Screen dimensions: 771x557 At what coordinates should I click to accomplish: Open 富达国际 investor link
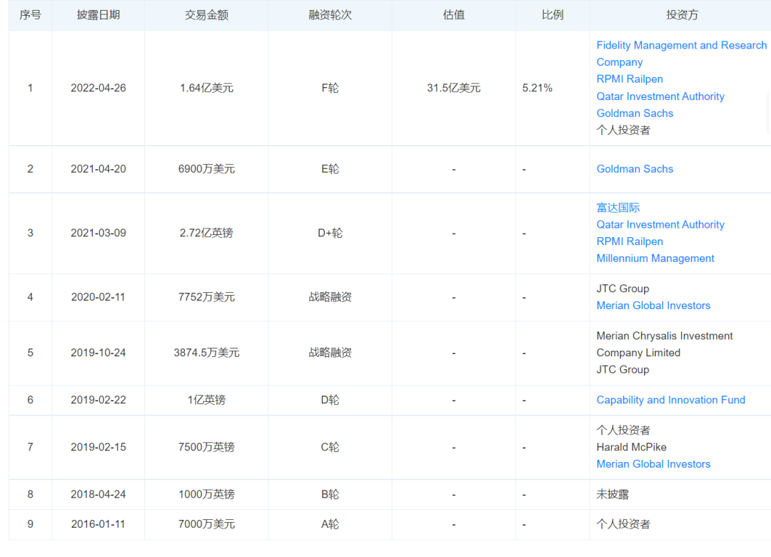[x=618, y=208]
